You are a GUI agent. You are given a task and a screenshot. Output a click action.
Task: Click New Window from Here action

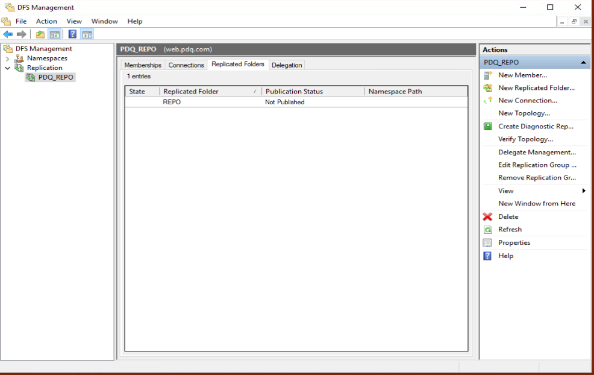[536, 204]
